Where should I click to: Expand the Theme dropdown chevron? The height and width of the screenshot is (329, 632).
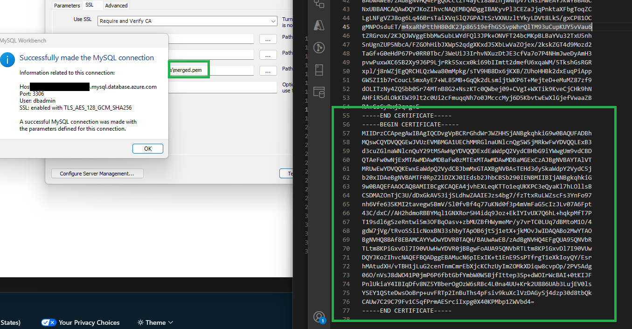pos(170,322)
